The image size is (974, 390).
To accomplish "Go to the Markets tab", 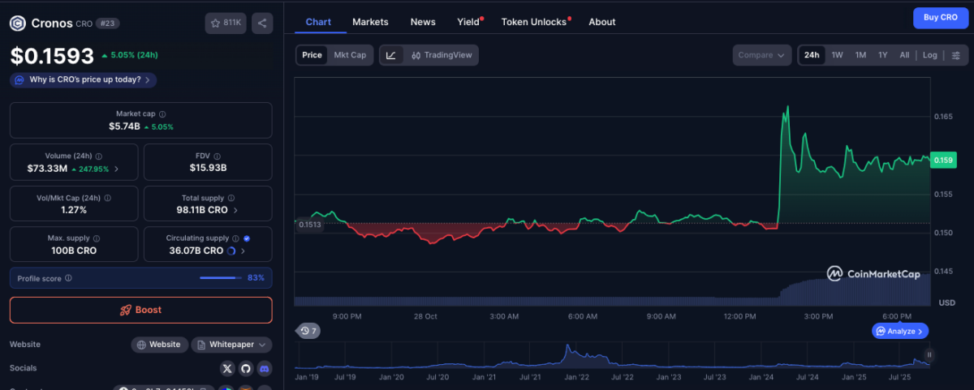I will coord(370,22).
